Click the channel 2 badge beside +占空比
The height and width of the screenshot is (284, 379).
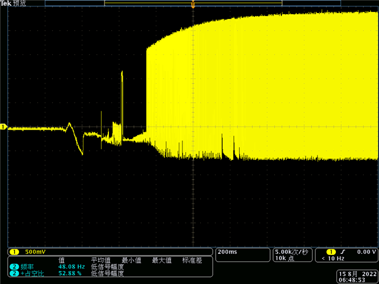click(x=14, y=273)
